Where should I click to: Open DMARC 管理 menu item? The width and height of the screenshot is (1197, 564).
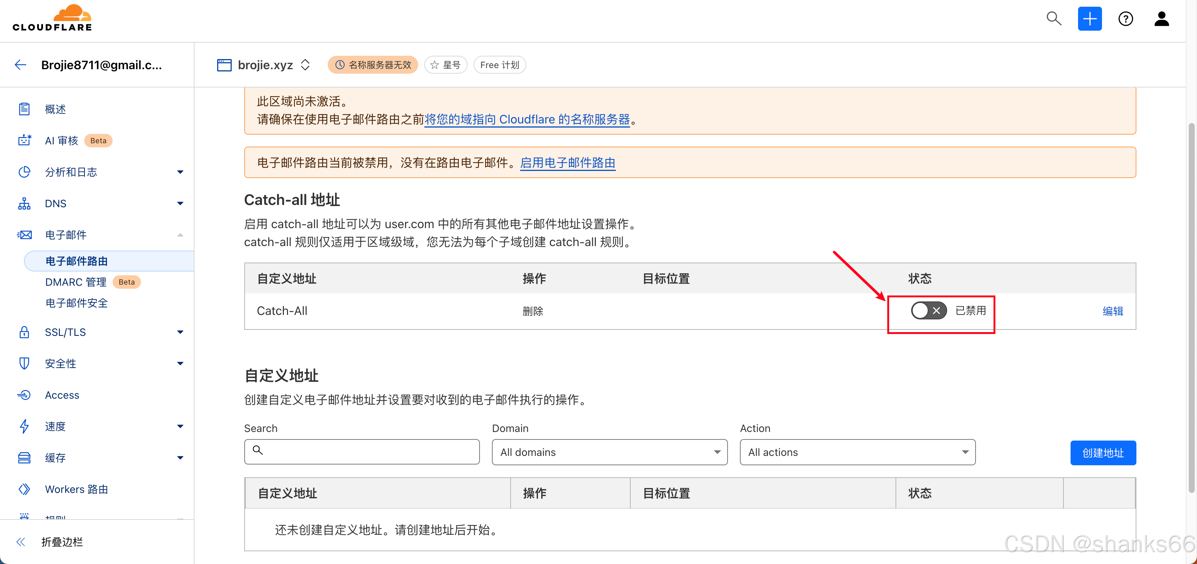[x=76, y=282]
